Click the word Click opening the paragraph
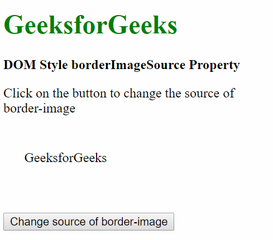Viewport: 273px width, 240px height. (18, 93)
